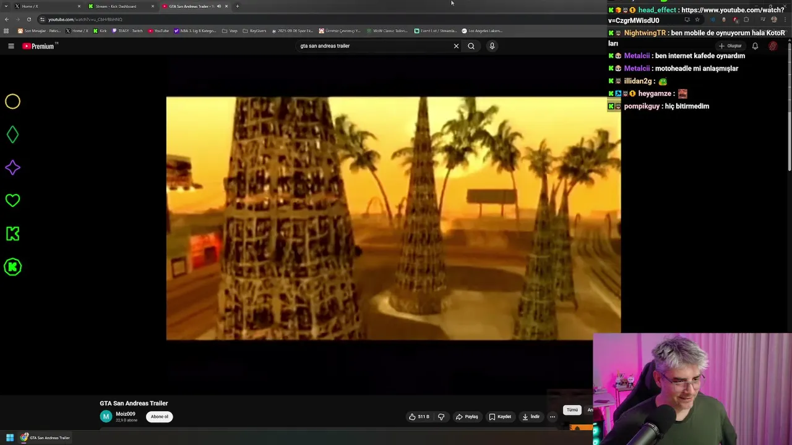
Task: Open the WoW Classic Tailori bookmark
Action: coord(387,31)
